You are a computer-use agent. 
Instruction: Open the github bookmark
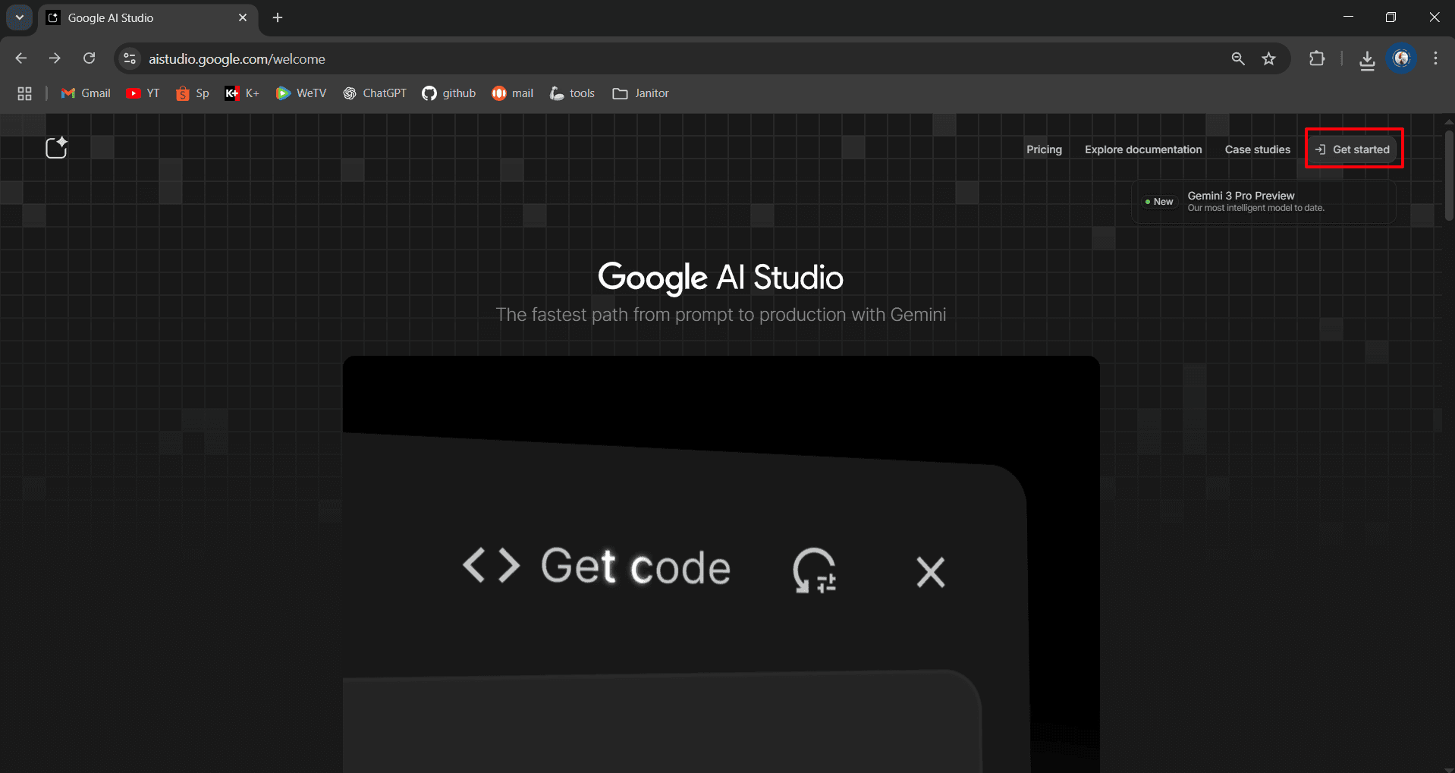coord(448,93)
